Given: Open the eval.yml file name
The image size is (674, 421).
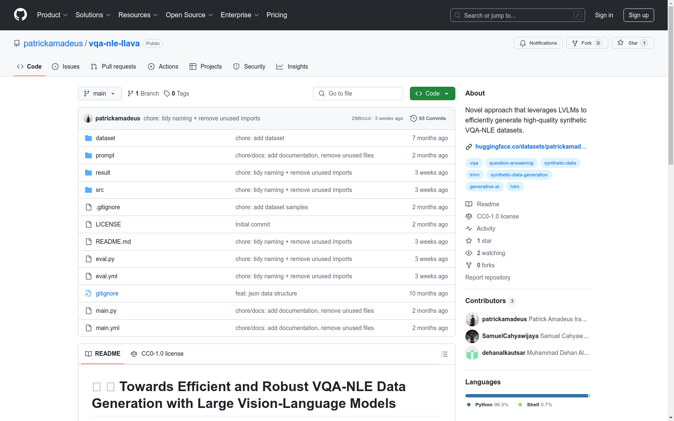Looking at the screenshot, I should click(107, 276).
